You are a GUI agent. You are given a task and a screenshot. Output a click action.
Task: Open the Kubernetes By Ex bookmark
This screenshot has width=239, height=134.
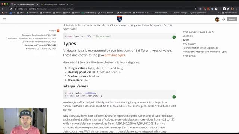[142, 13]
